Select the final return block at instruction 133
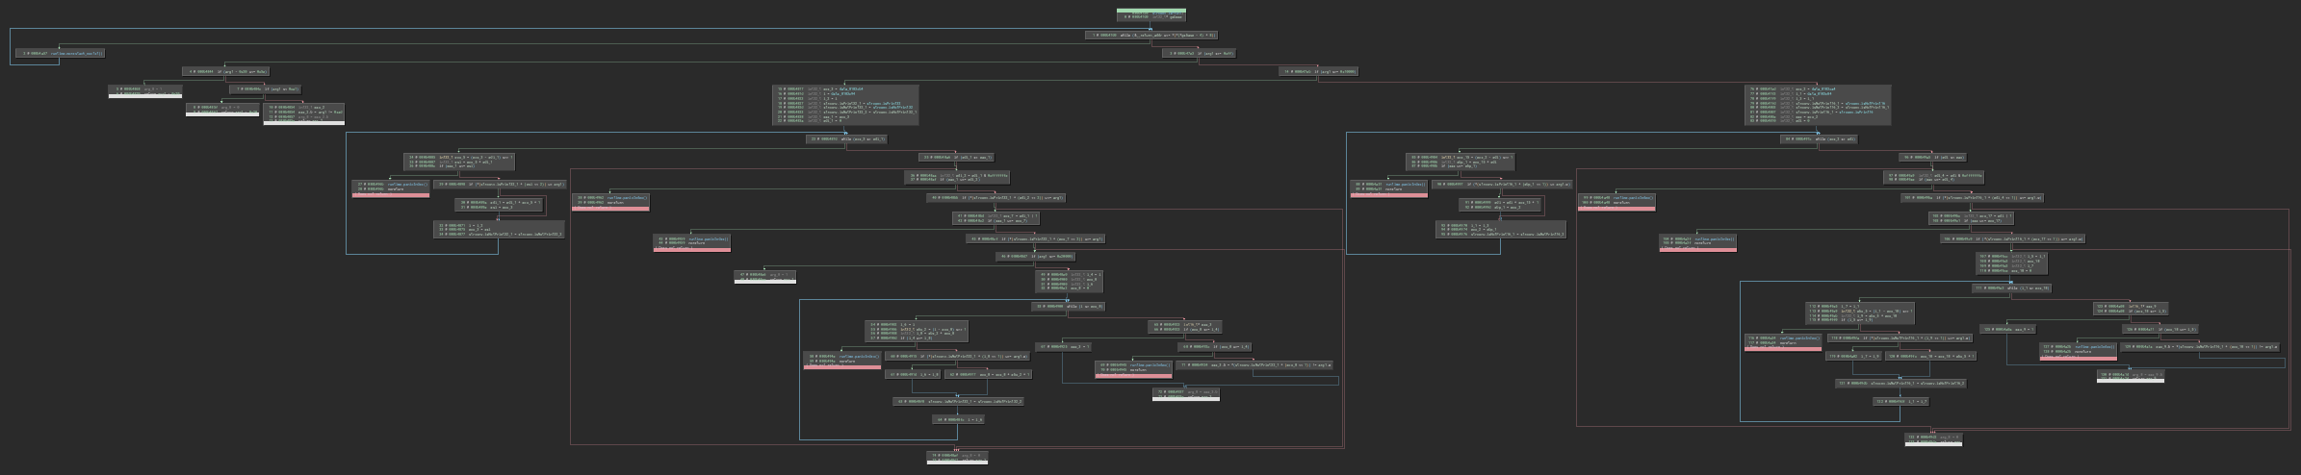The width and height of the screenshot is (2301, 475). [1933, 440]
